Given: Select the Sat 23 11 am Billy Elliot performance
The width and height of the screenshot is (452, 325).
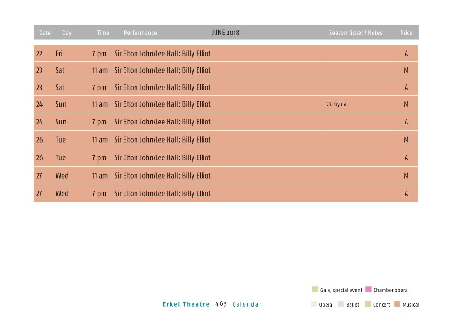Looking at the screenshot, I should 163,70.
